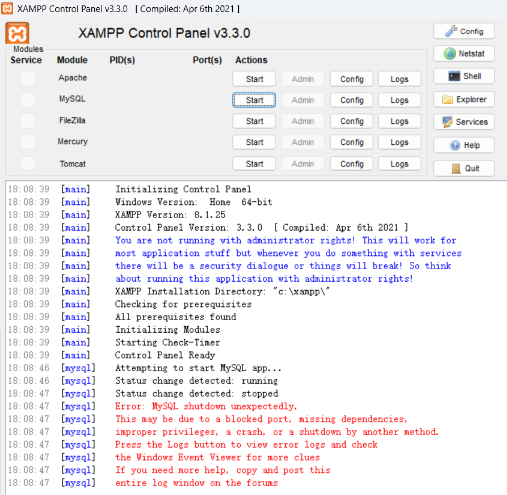Screen dimensions: 507x495
Task: Click the Actions column header
Action: point(251,60)
